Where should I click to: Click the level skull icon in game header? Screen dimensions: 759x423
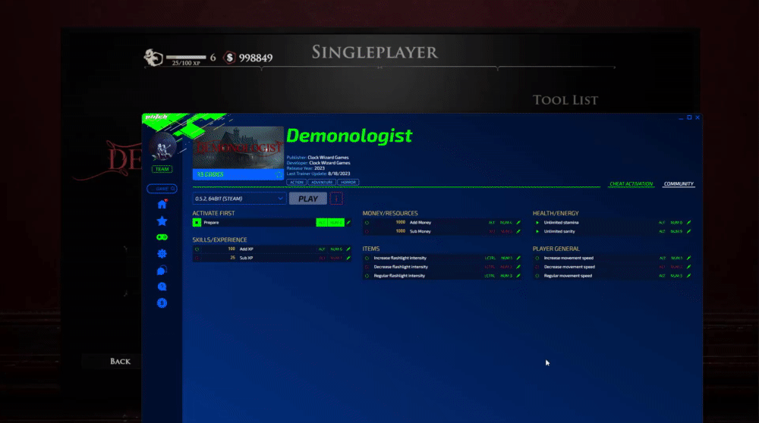tap(153, 58)
